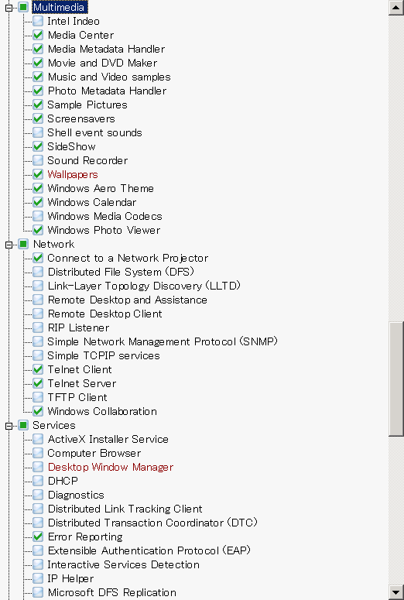The width and height of the screenshot is (404, 600).
Task: Check ActiveX Installer Service checkbox
Action: (38, 439)
